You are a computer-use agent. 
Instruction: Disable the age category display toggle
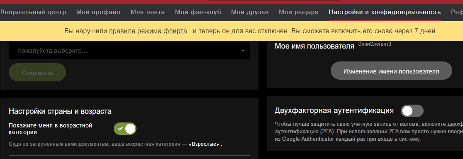(125, 129)
